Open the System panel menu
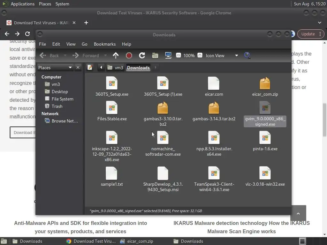The height and width of the screenshot is (245, 327). pos(62,4)
